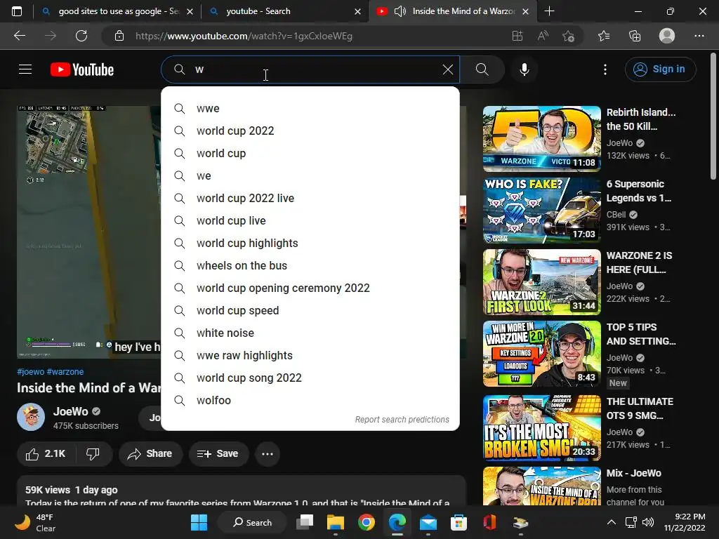Screen dimensions: 719x539
Task: Go back with the browser back arrow
Action: 20,36
